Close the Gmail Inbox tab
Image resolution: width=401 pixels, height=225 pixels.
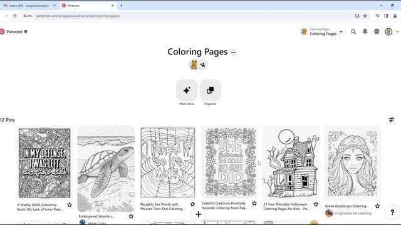(55, 6)
